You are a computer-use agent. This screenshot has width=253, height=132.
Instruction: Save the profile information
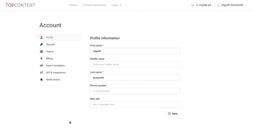point(173,114)
